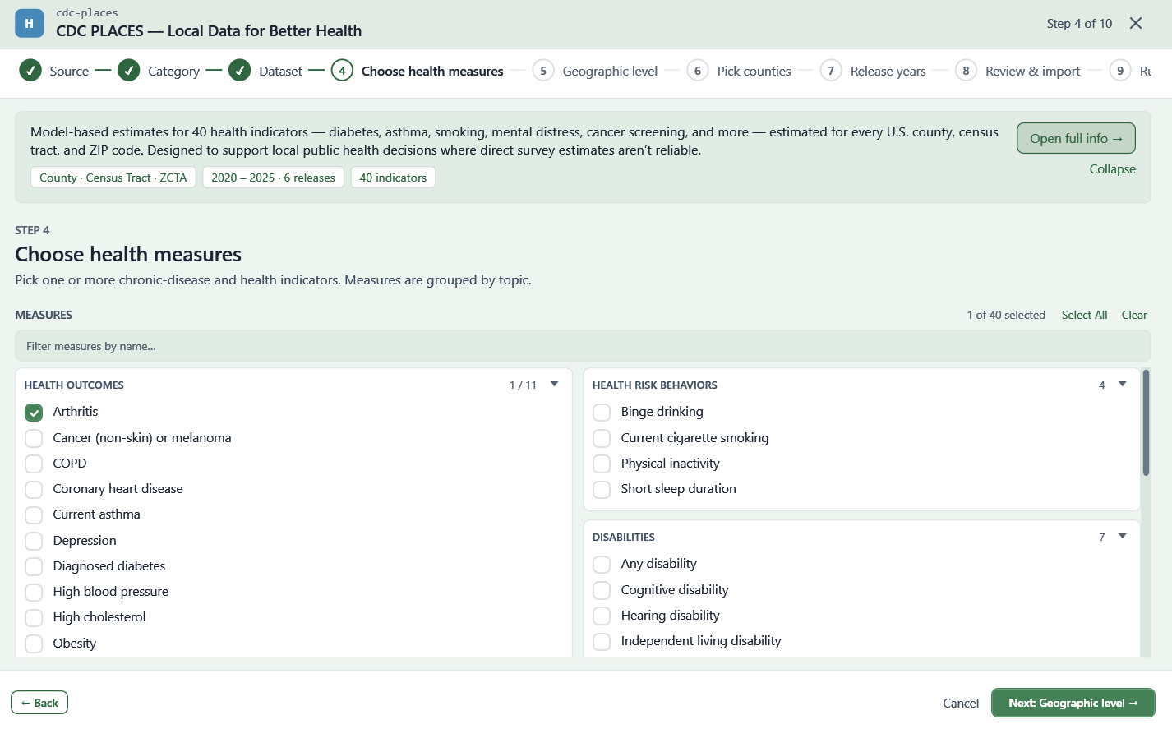Viewport: 1172px width, 729px height.
Task: Click the measures list vertical scrollbar
Action: tap(1146, 423)
